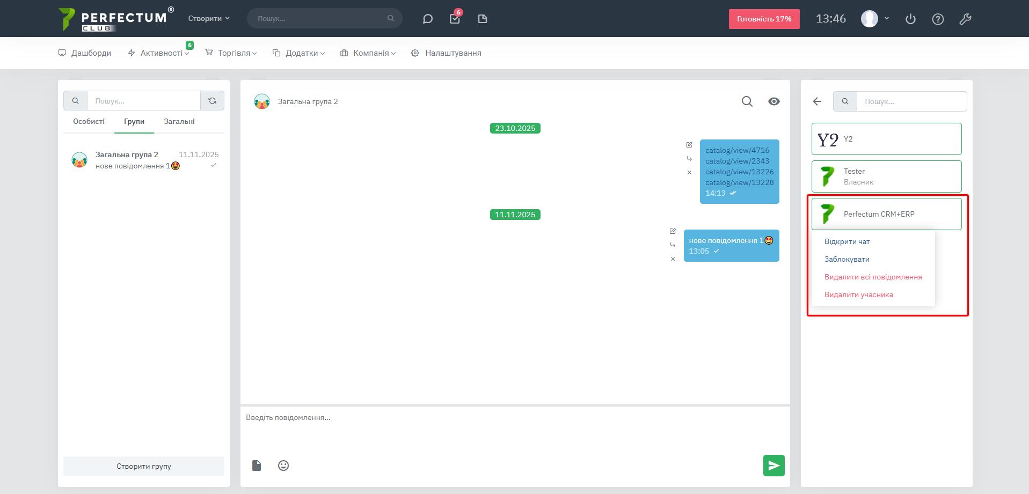Select Заблокувати in the context menu

click(846, 259)
